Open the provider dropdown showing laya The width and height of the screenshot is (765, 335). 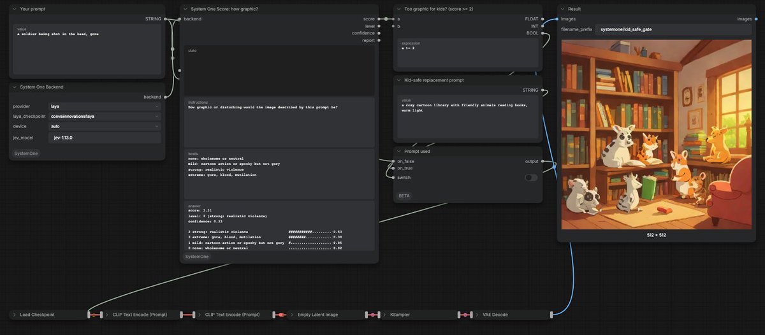coord(104,106)
